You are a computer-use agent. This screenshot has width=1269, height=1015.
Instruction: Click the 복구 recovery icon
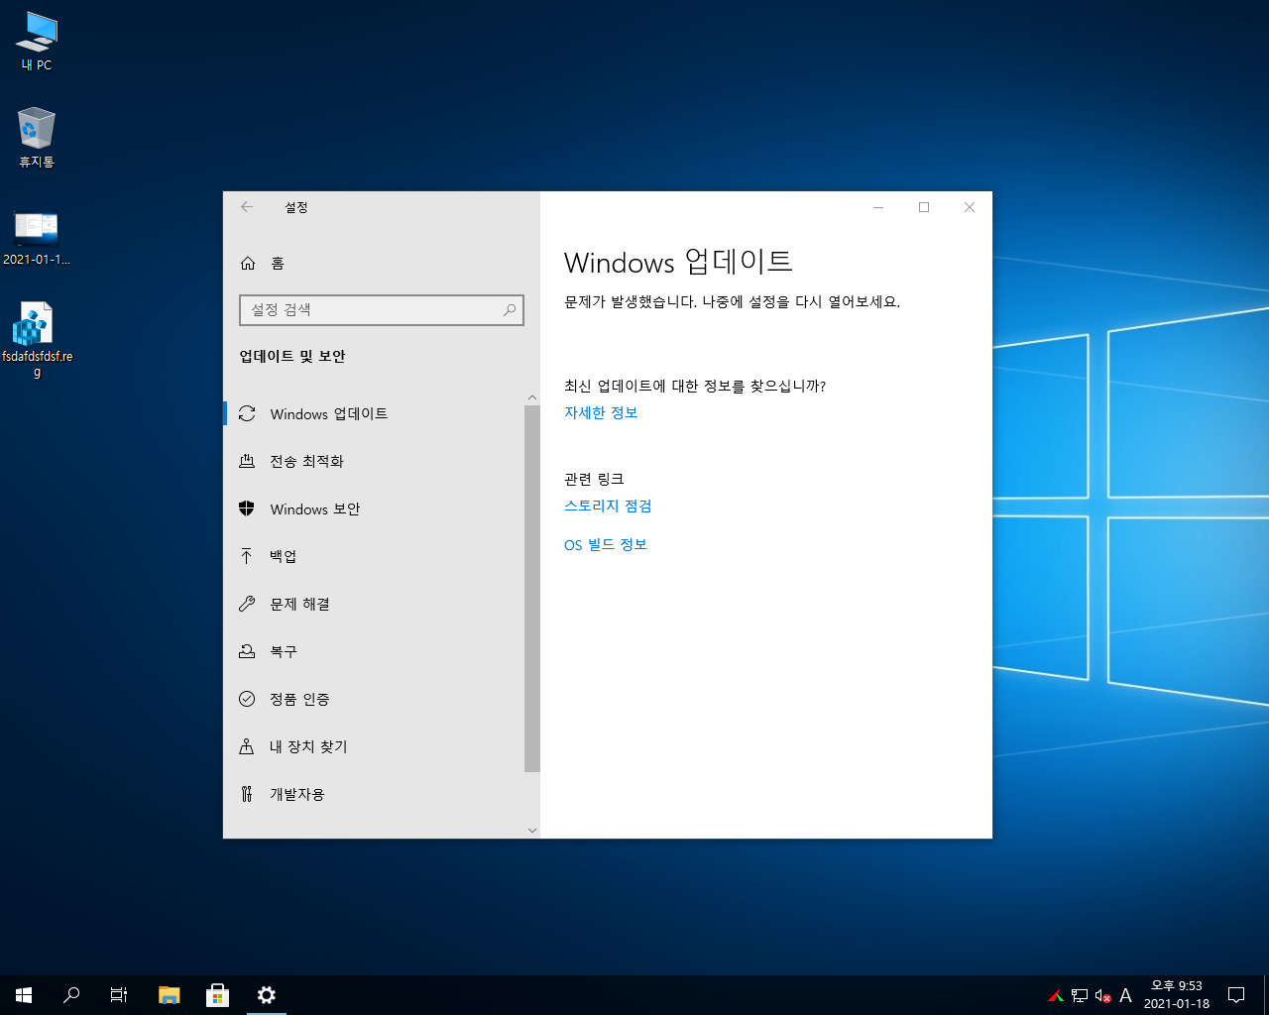tap(247, 651)
